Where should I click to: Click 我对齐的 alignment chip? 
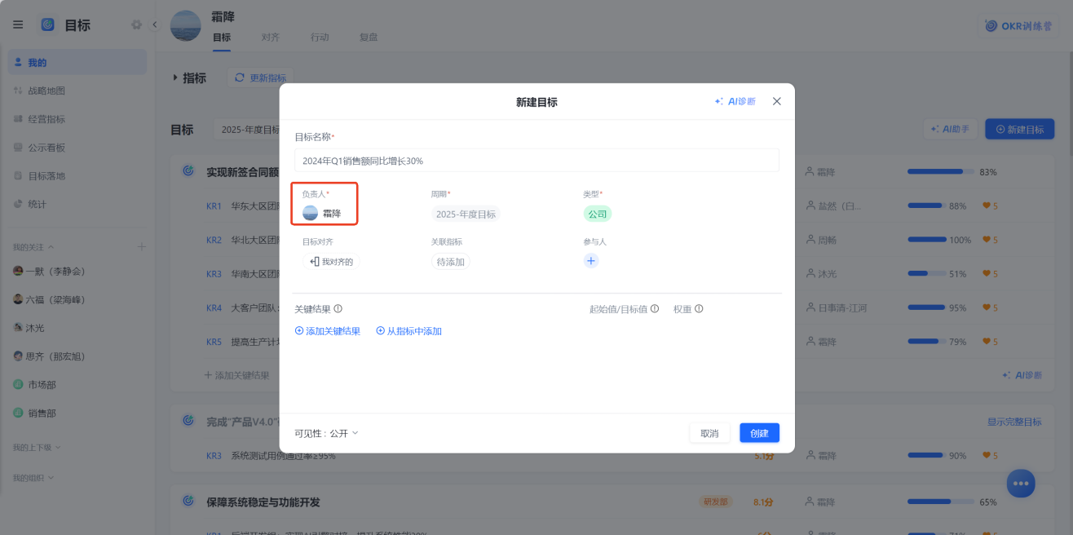(x=332, y=262)
